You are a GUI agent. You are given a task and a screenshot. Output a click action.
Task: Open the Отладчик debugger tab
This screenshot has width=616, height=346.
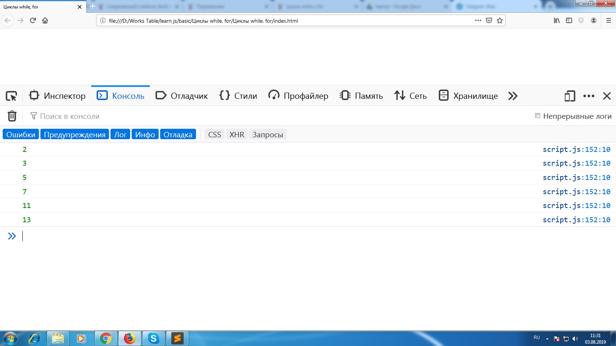click(x=182, y=96)
